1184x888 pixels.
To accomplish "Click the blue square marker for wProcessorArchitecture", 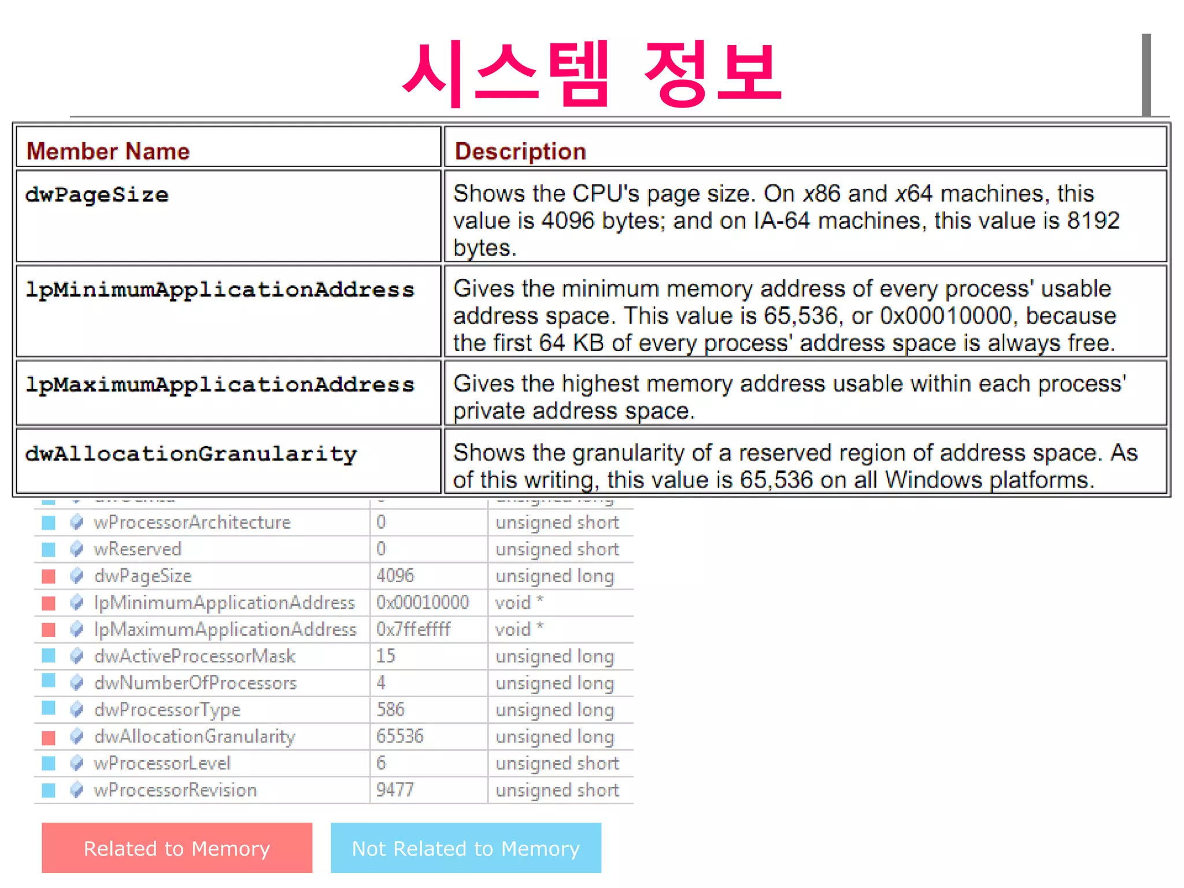I will pyautogui.click(x=49, y=523).
